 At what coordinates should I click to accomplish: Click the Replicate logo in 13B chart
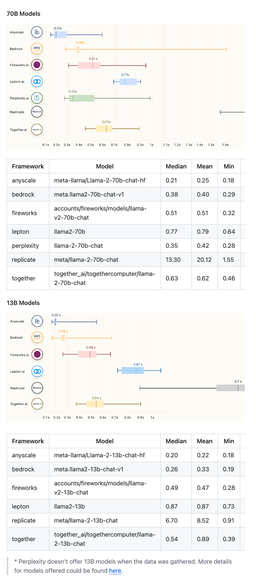[37, 388]
